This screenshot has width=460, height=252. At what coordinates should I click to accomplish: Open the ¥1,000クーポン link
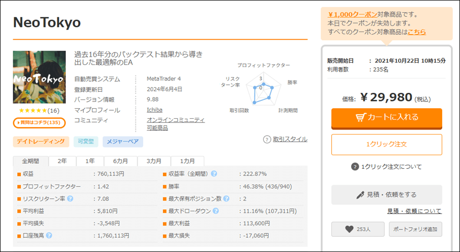click(x=352, y=14)
